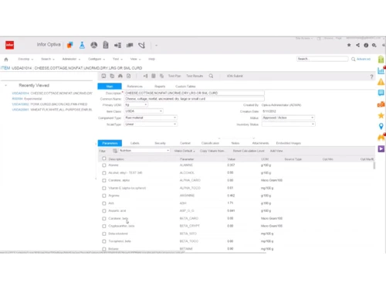Switch to the Custom Tables tab
Screen dimensions: 386x290
[x=185, y=87]
